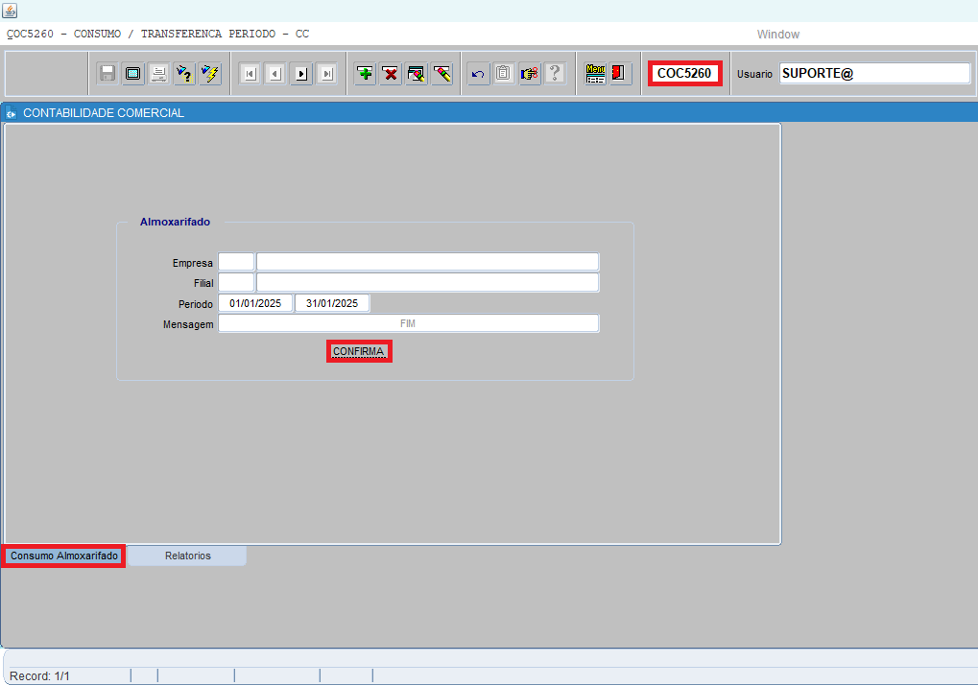
Task: Go to first record arrow button
Action: point(250,74)
